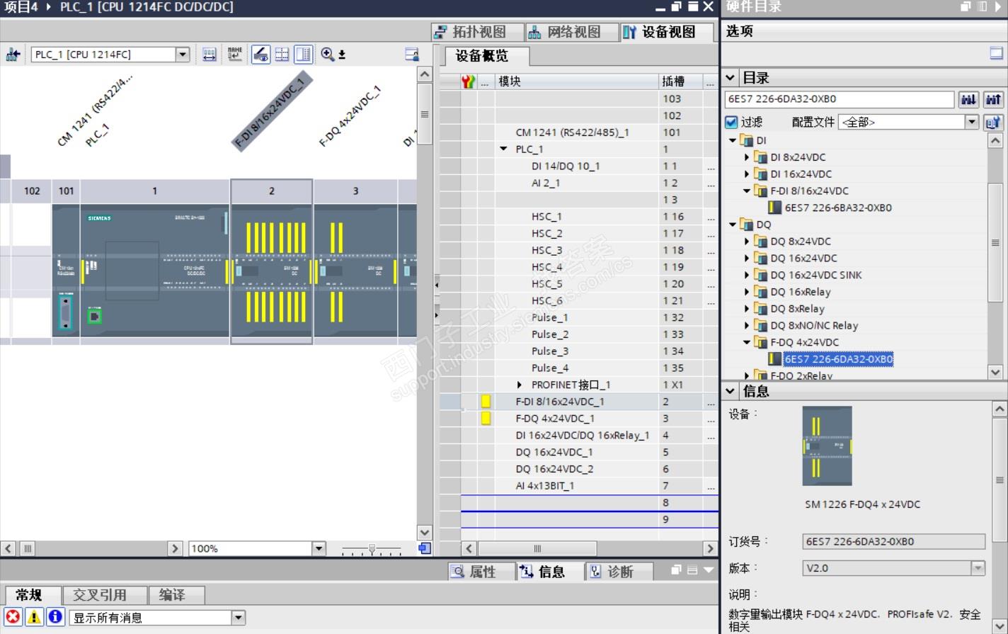This screenshot has width=1008, height=634.
Task: Collapse the 信息 section in the hardware catalog
Action: coord(731,391)
